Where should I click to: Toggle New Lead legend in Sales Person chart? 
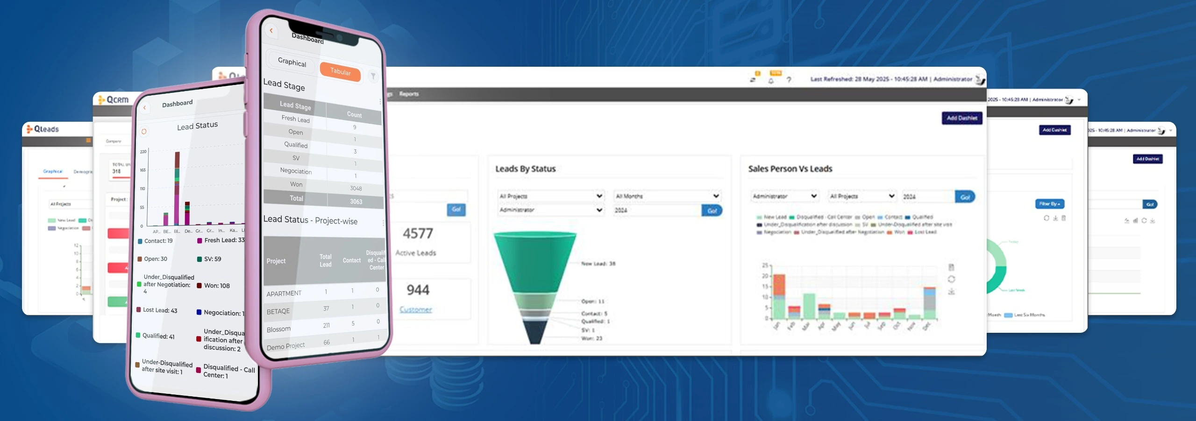(x=771, y=217)
